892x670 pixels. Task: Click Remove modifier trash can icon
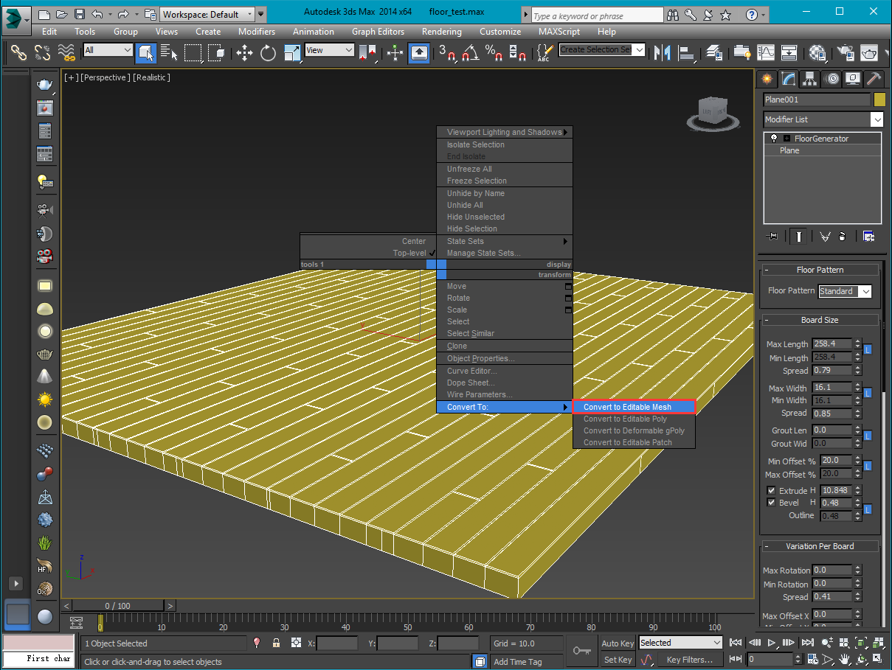point(842,237)
